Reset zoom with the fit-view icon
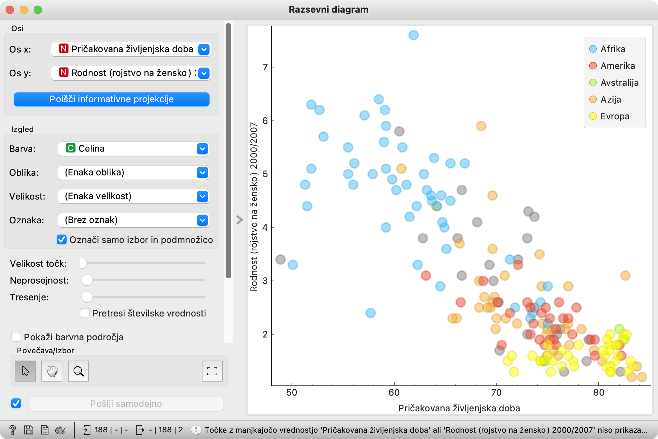The width and height of the screenshot is (658, 439). [x=212, y=371]
